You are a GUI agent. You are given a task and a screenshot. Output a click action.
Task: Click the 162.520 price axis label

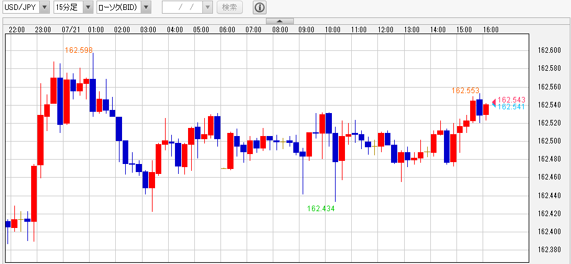549,123
